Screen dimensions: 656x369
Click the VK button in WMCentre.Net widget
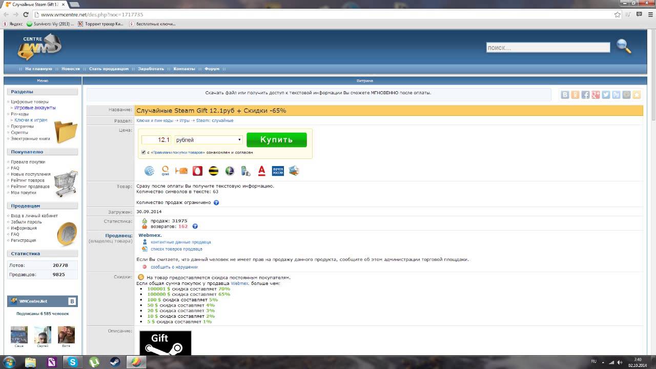click(72, 301)
